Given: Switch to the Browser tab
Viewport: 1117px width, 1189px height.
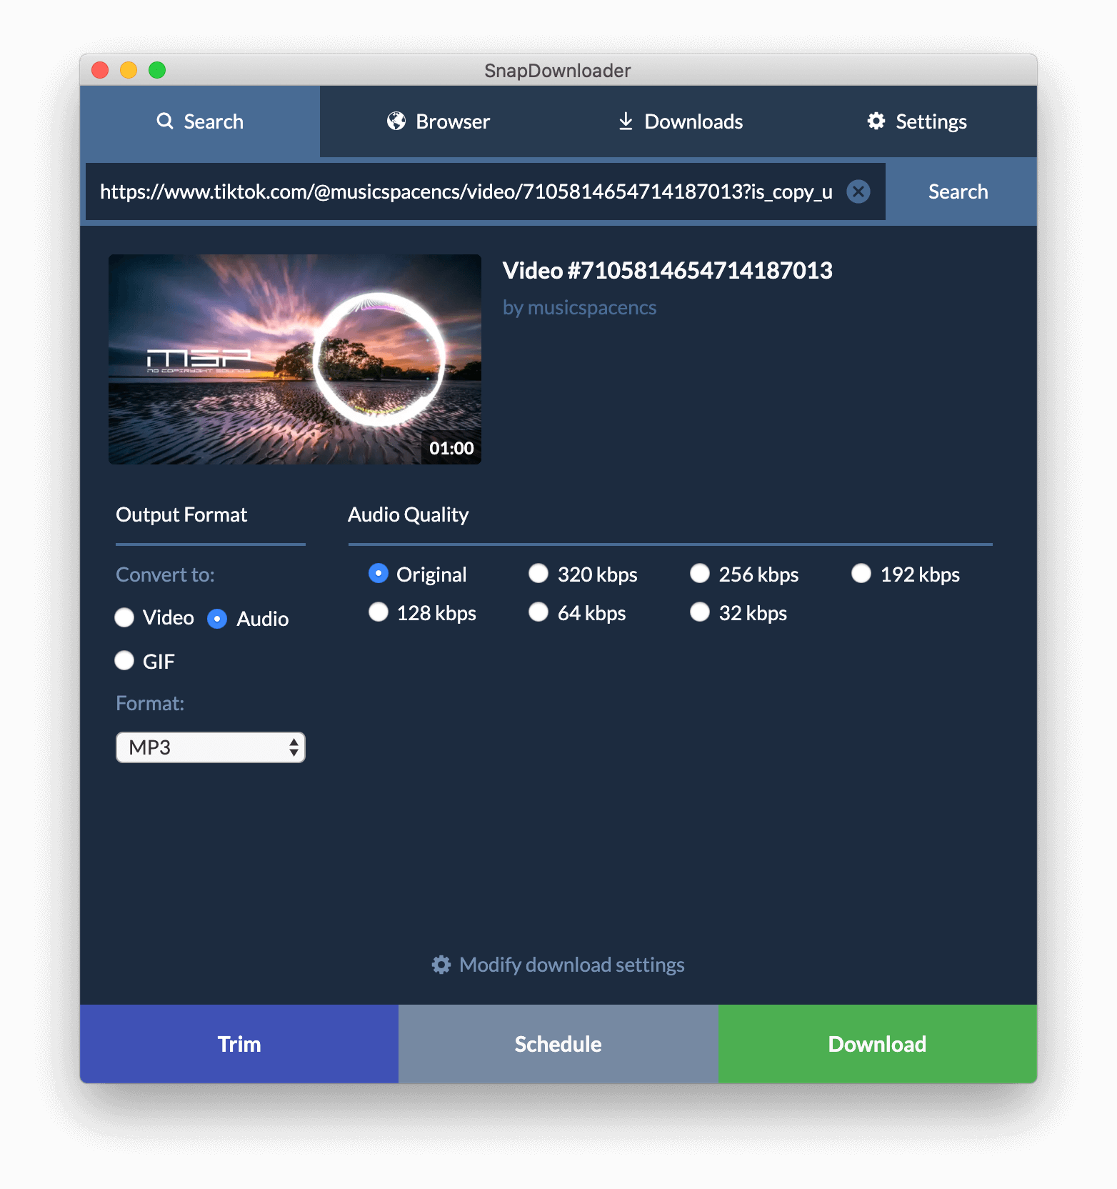Looking at the screenshot, I should 439,121.
